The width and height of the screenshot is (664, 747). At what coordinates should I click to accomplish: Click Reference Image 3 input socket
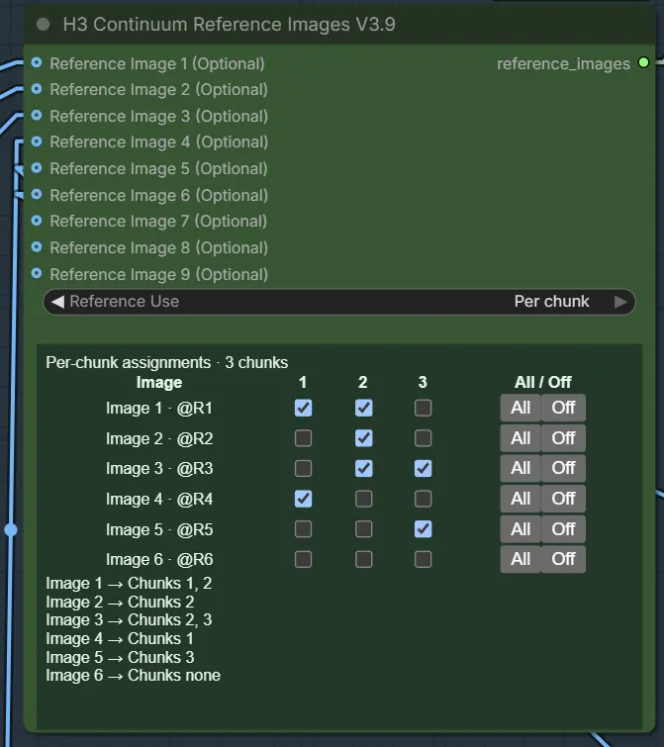(37, 116)
